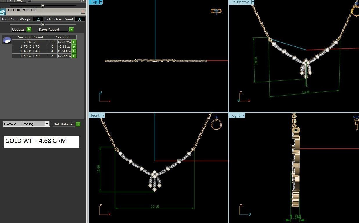Select the round diamond gem thumbnail
359x223 pixels.
[7, 39]
